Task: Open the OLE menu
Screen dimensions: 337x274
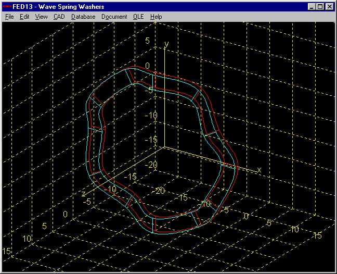Action: point(138,17)
